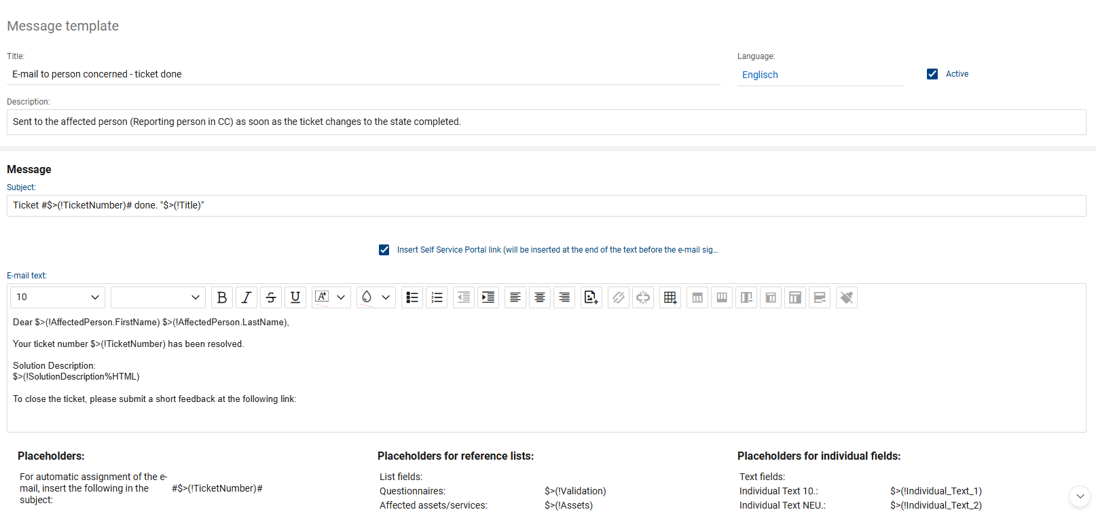Open the font size dropdown showing 10
The height and width of the screenshot is (512, 1096).
(58, 297)
